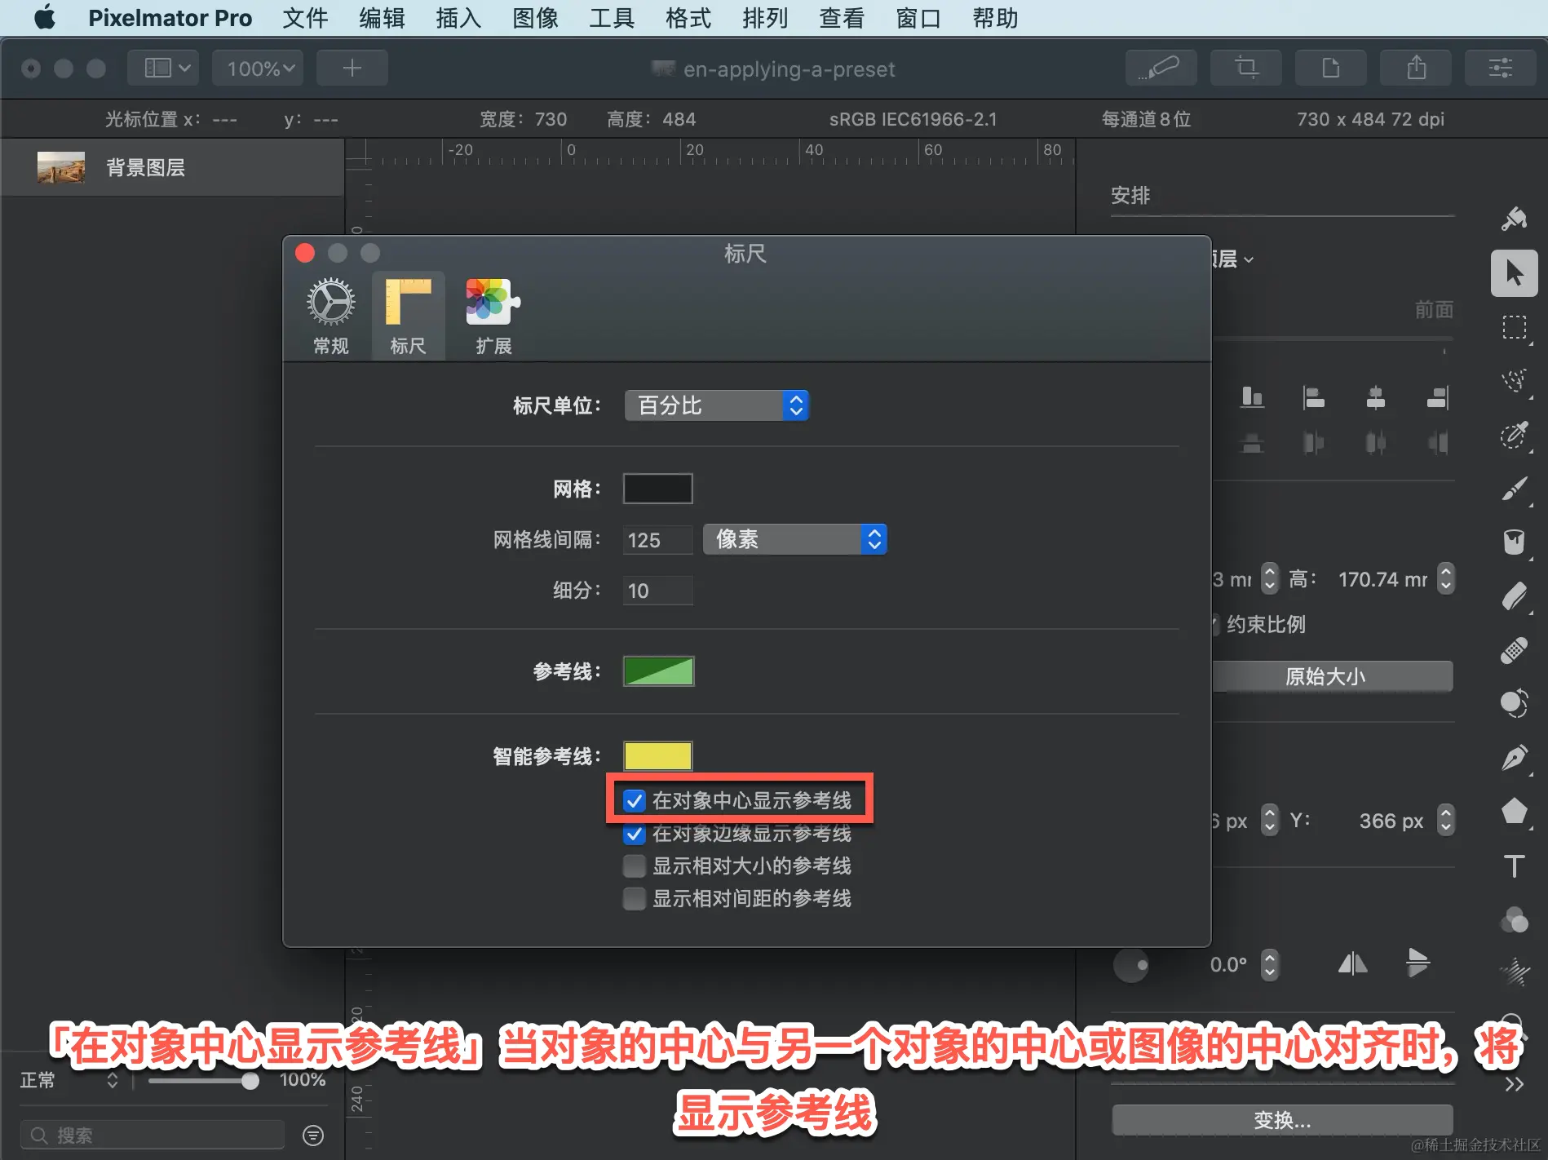1548x1160 pixels.
Task: Open the 网格 color swatch
Action: (x=658, y=489)
